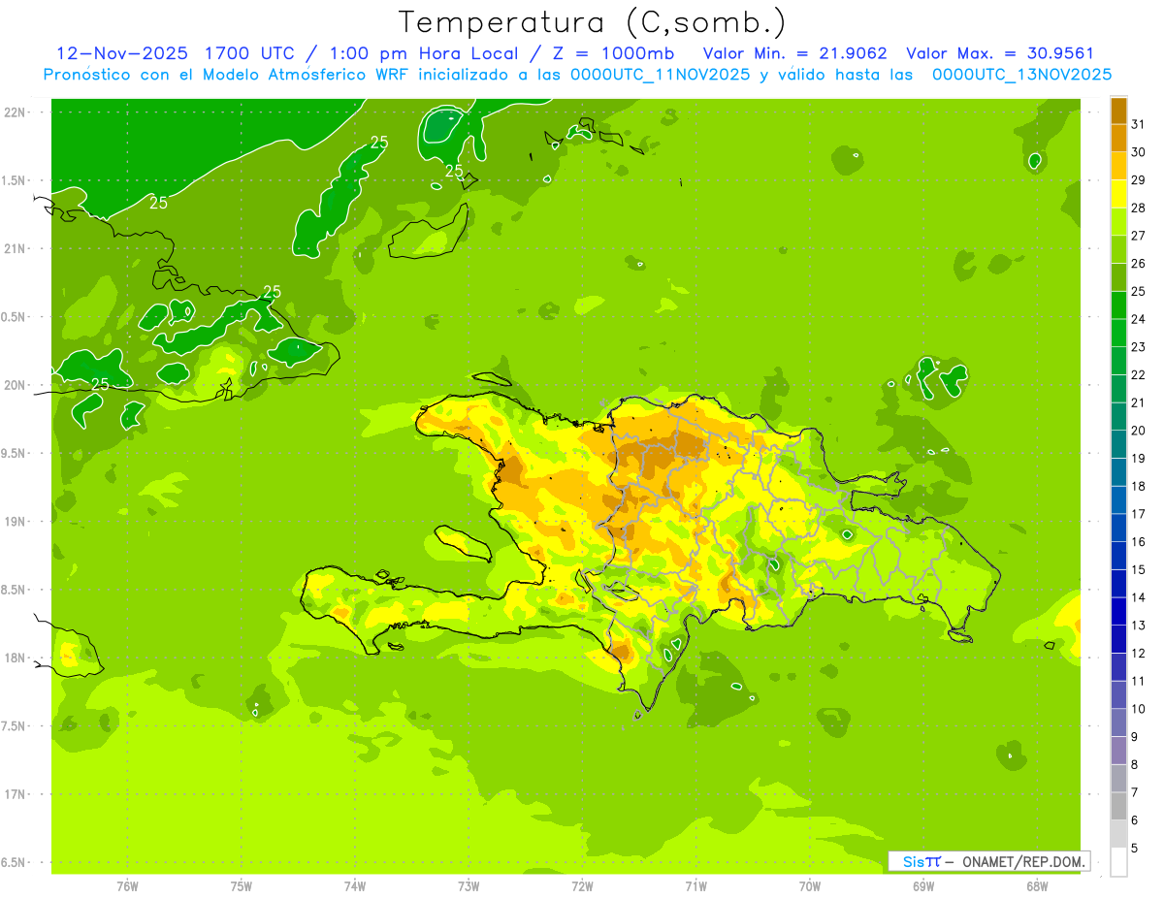Click purple legend band between 9 and 10

(x=1118, y=723)
